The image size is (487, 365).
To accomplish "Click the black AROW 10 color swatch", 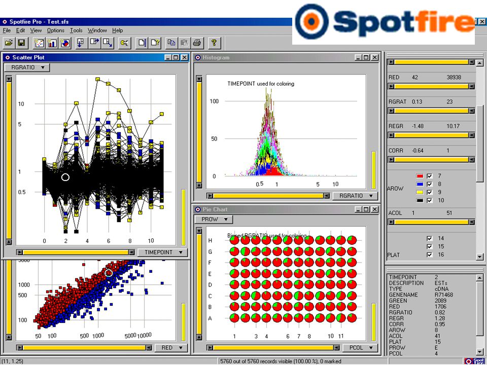I will [420, 201].
